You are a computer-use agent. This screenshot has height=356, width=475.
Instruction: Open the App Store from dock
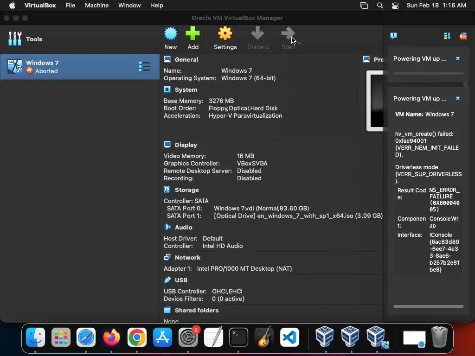point(162,337)
